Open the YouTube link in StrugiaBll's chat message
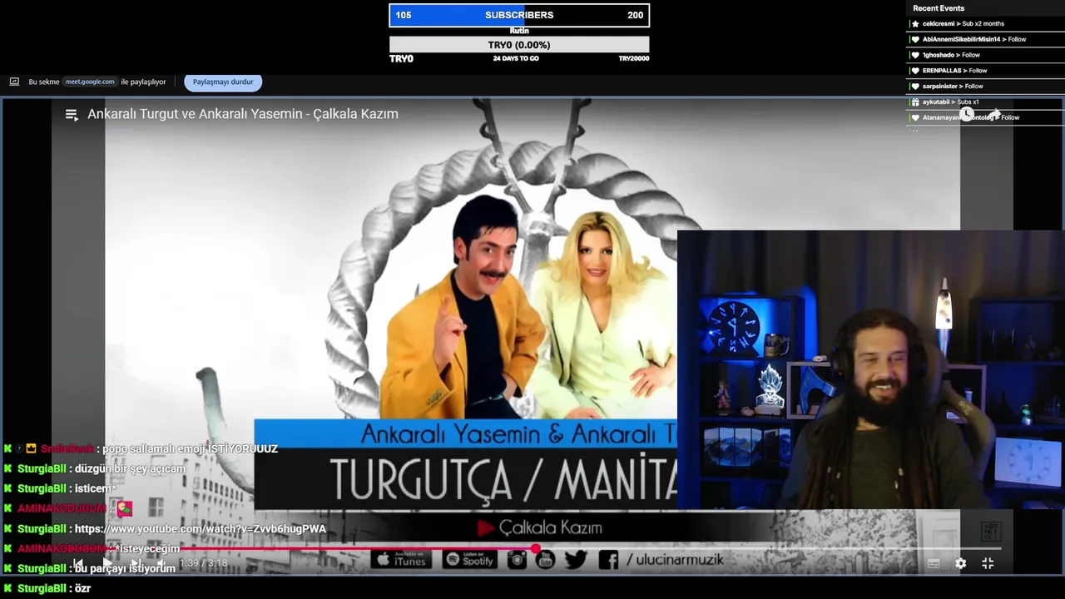The width and height of the screenshot is (1065, 599). (x=201, y=529)
